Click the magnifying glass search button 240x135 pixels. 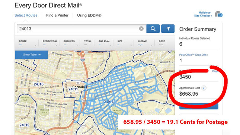[x=153, y=29]
